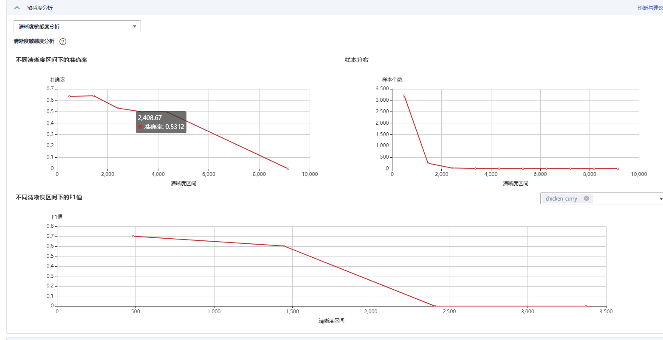Viewport: 663px width, 340px height.
Task: Click the 敏感度分析 header title
Action: pos(40,8)
